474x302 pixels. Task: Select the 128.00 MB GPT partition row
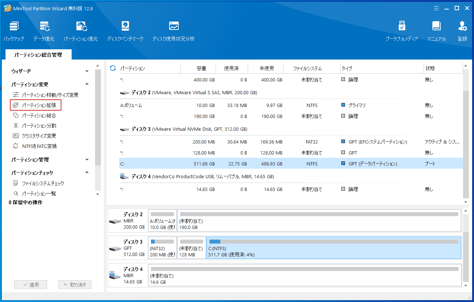[291, 153]
